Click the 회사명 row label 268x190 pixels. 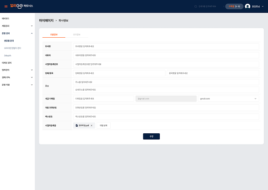(48, 46)
